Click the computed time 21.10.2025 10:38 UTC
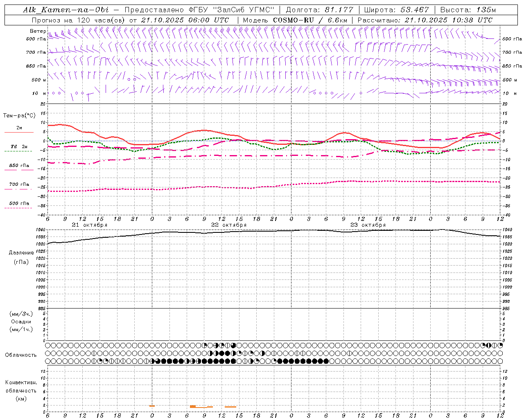This screenshot has height=419, width=524. tap(449, 20)
